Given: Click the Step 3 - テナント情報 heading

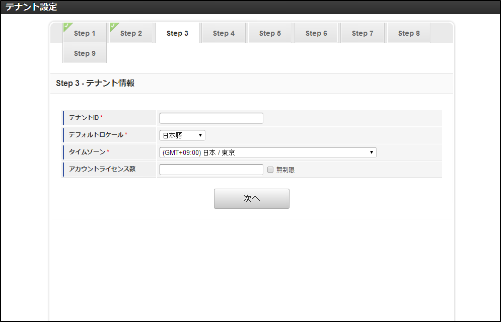Looking at the screenshot, I should [95, 84].
